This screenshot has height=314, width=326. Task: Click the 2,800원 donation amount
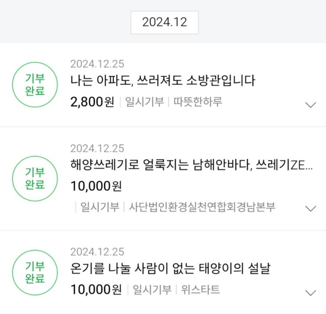click(x=92, y=102)
